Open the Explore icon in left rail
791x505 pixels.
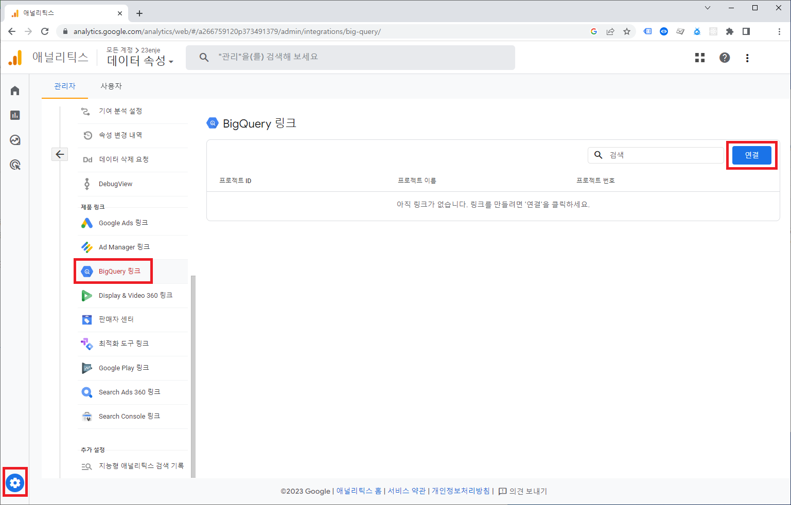tap(15, 140)
